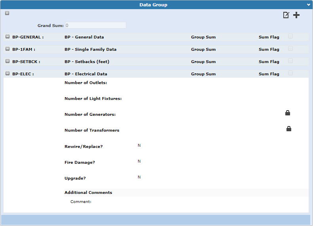Image resolution: width=313 pixels, height=226 pixels.
Task: Collapse all groups using top minus icon
Action: point(7,13)
